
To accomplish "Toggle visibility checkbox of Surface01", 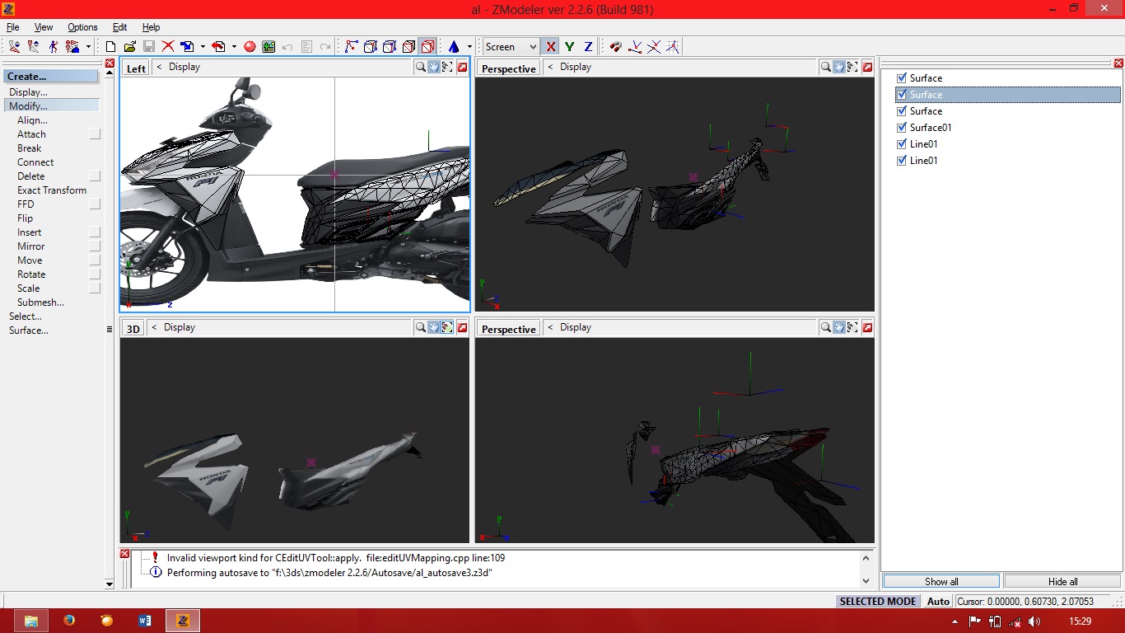I will pyautogui.click(x=901, y=127).
